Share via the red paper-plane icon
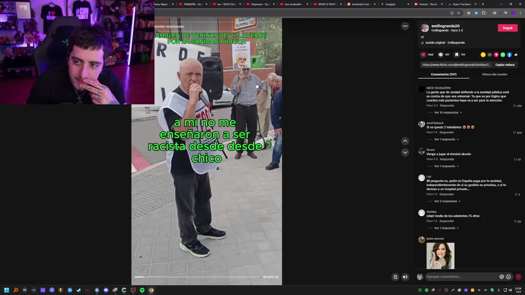The image size is (525, 295). click(x=496, y=54)
